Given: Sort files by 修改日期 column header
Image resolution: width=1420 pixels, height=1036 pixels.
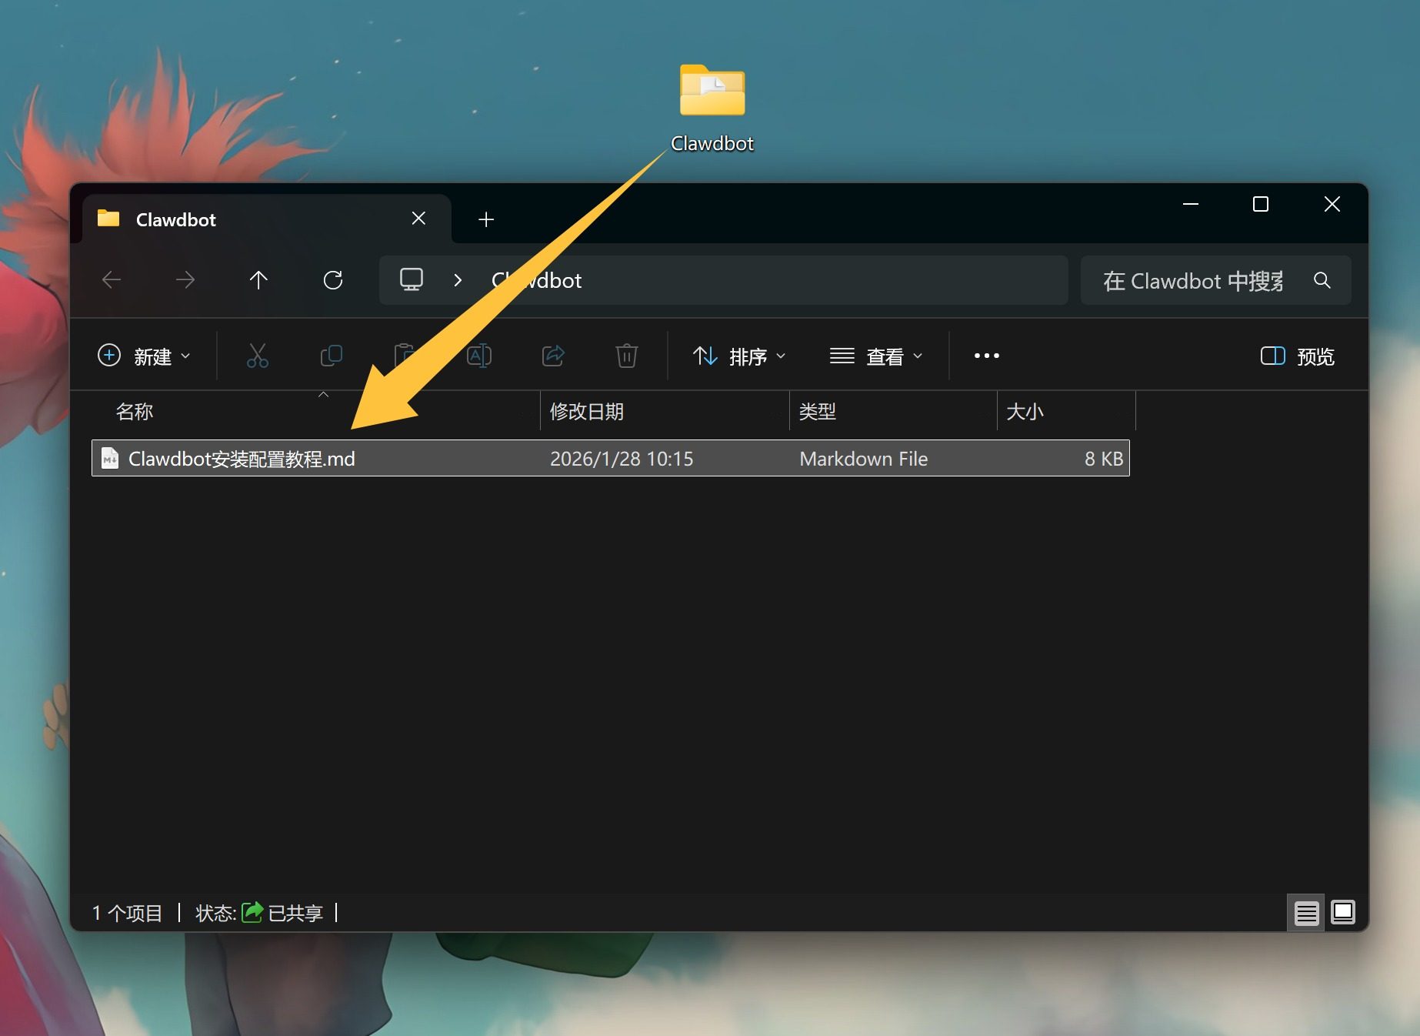Looking at the screenshot, I should [587, 412].
